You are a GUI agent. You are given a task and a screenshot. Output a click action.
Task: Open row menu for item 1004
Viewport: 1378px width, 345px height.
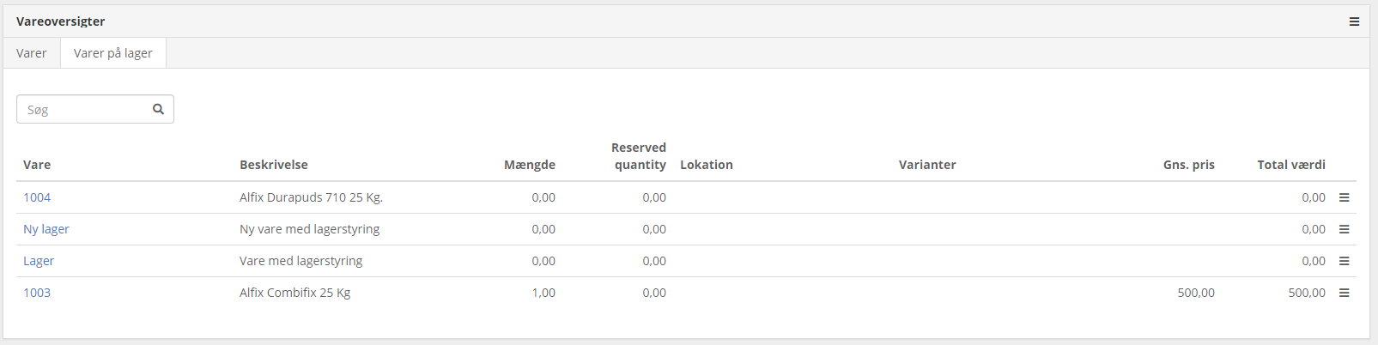click(1345, 197)
